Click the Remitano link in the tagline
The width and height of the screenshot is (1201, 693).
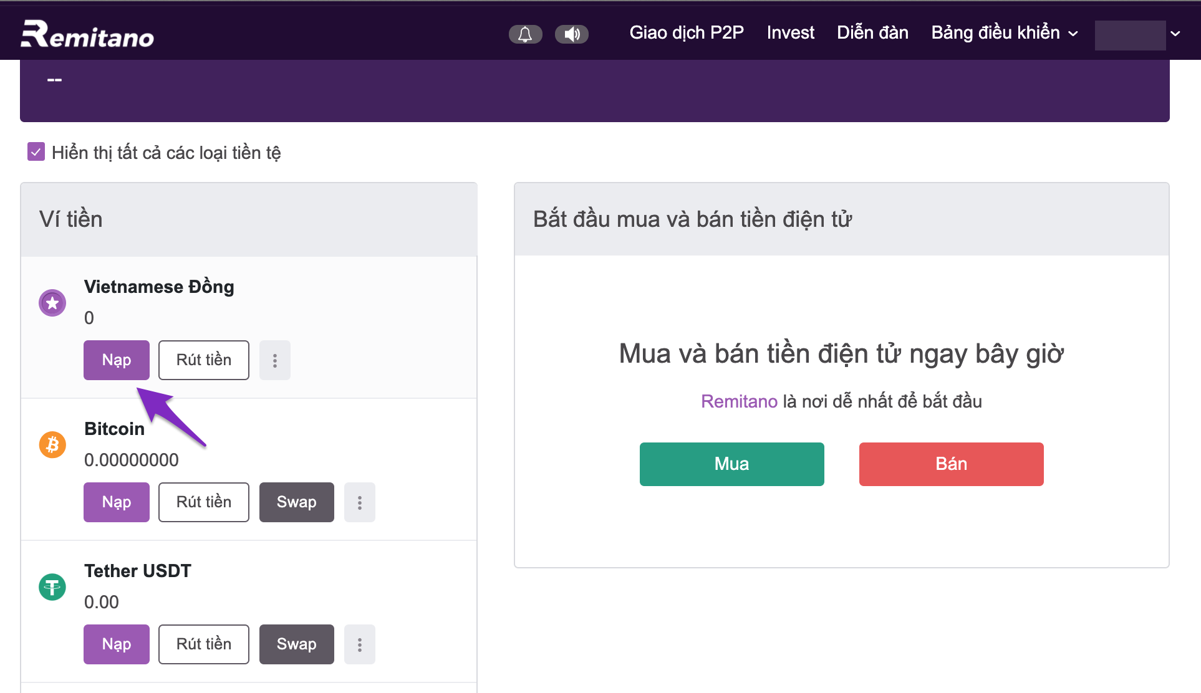click(739, 401)
